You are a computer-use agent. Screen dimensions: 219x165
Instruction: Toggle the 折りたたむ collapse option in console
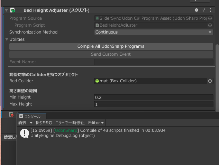click(x=44, y=123)
